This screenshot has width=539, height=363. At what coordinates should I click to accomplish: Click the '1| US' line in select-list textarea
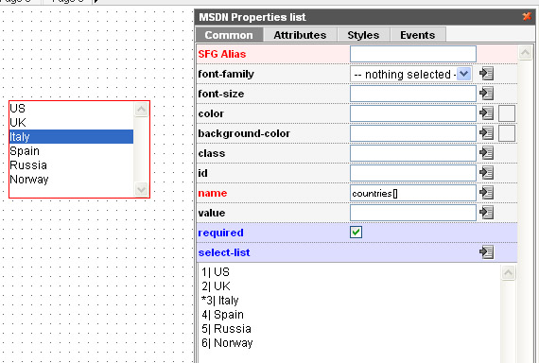(x=216, y=272)
